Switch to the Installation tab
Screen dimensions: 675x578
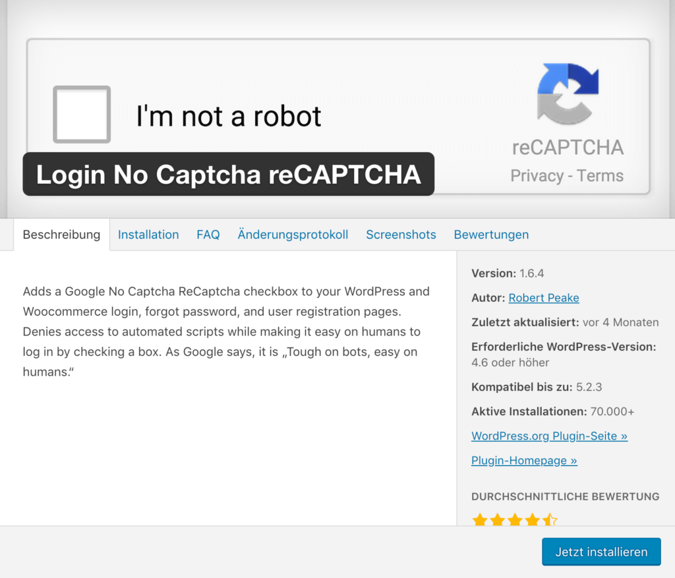[x=148, y=235]
